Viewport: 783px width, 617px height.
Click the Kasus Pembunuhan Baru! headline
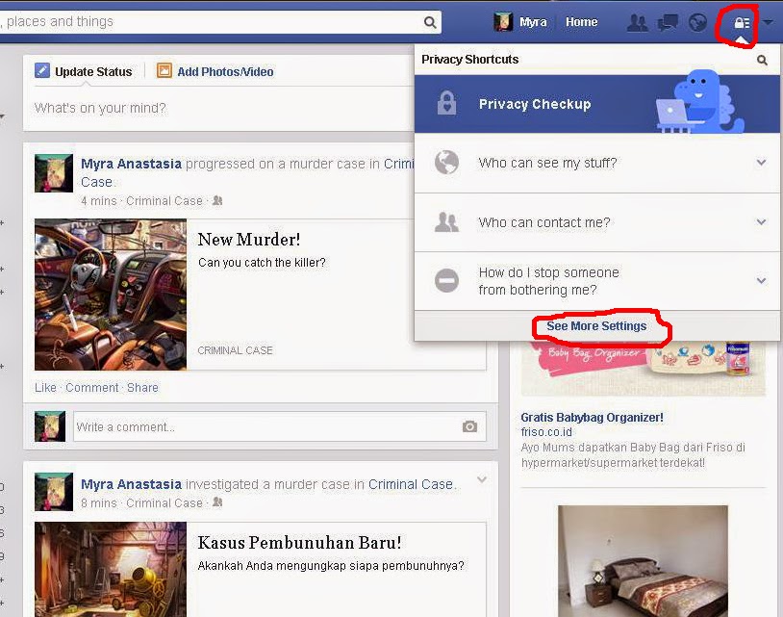coord(299,543)
